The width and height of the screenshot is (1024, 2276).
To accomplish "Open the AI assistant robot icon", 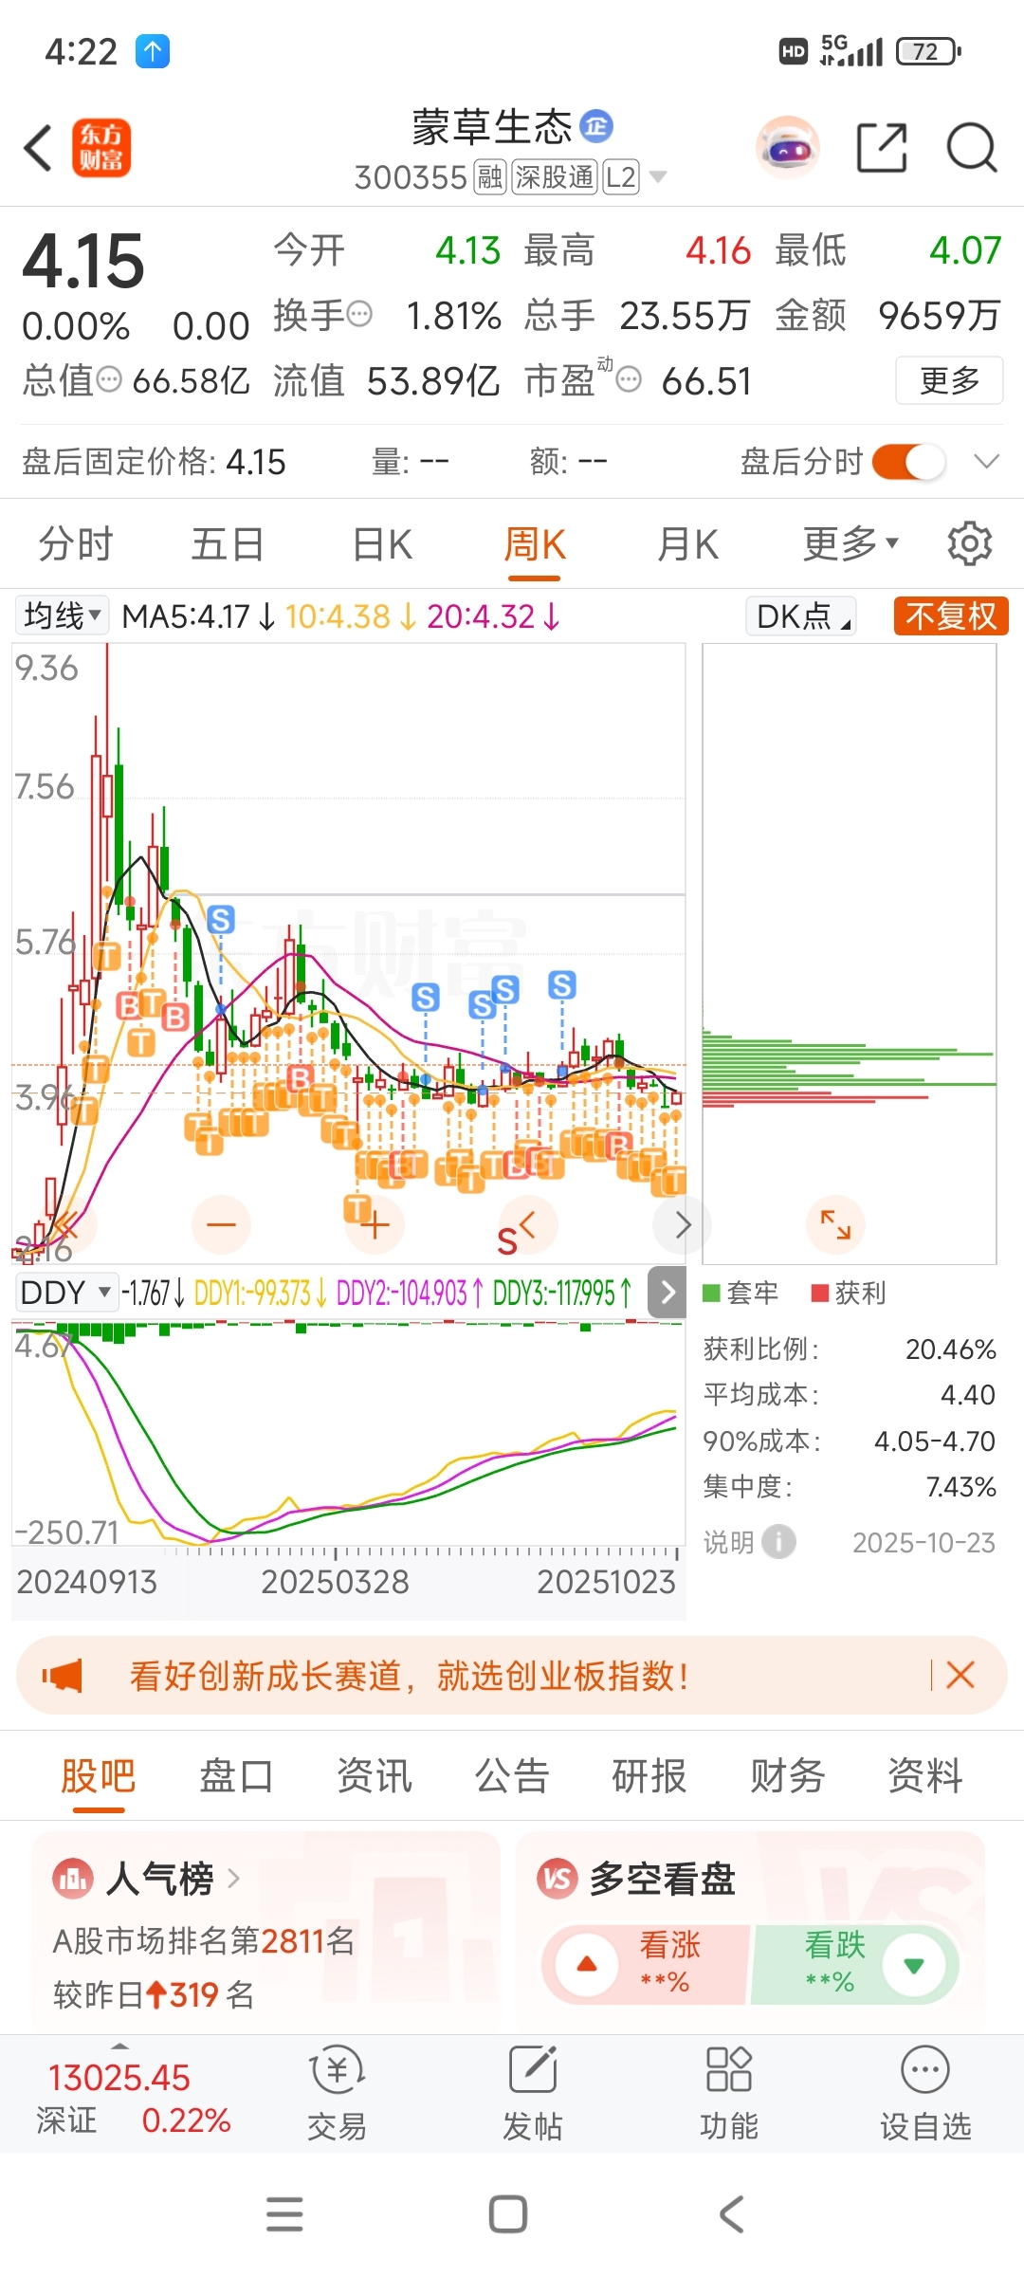I will coord(788,148).
